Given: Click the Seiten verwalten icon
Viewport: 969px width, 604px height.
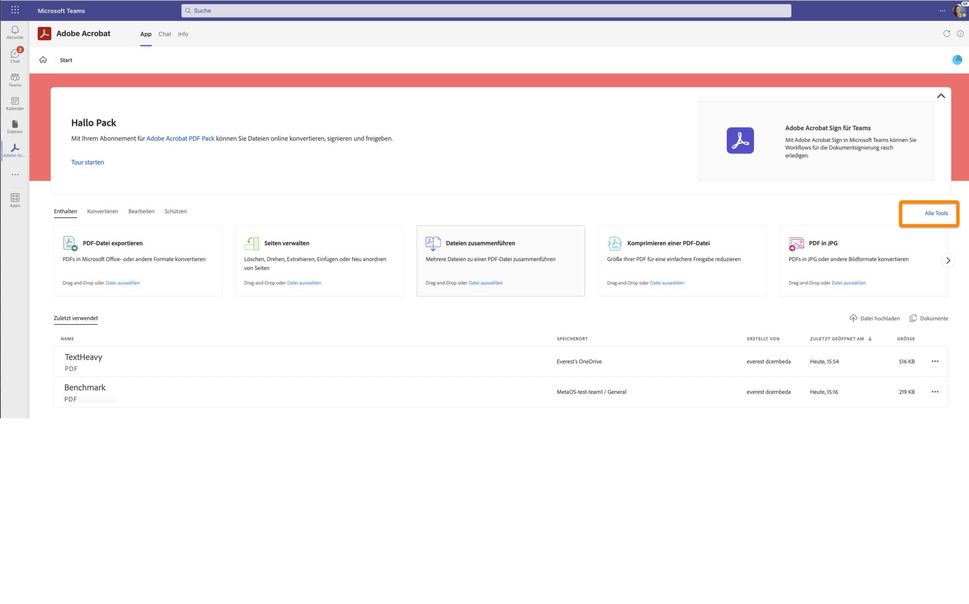Looking at the screenshot, I should pyautogui.click(x=251, y=243).
